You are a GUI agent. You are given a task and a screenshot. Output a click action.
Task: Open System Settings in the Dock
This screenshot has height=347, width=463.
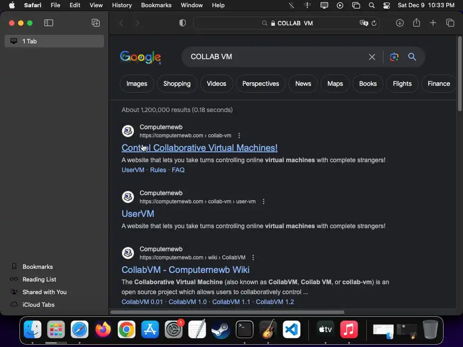[x=174, y=329]
